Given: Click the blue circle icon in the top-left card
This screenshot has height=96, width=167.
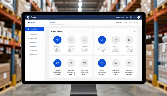Looking at the screenshot, I should (57, 40).
